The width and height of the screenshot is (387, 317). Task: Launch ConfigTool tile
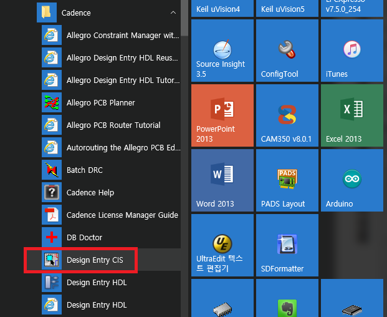(x=287, y=51)
